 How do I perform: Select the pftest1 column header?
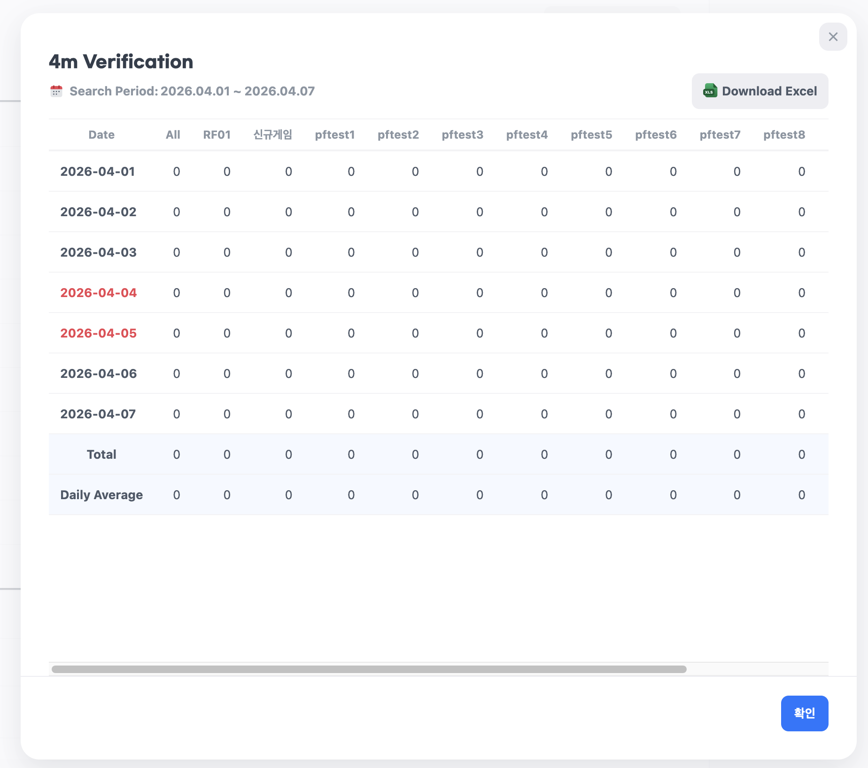click(334, 135)
